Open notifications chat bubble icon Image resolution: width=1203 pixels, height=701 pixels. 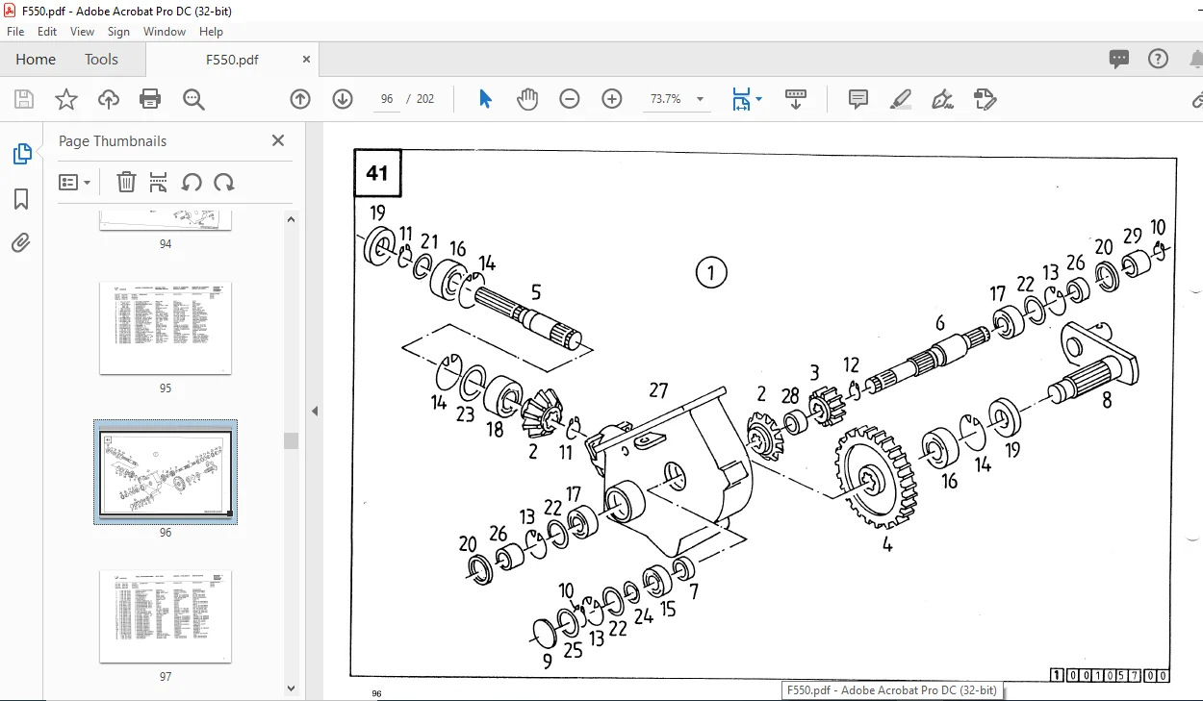tap(1119, 60)
